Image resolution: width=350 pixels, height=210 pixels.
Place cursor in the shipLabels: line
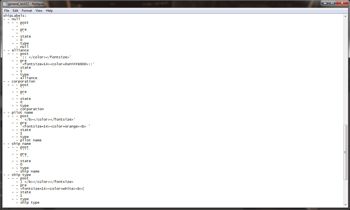(15, 16)
